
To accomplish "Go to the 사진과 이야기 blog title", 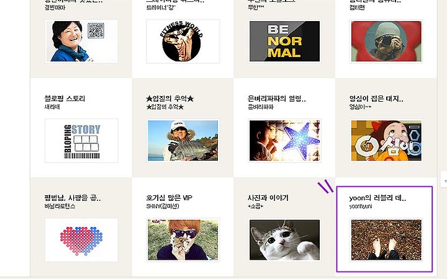I will coord(268,198).
